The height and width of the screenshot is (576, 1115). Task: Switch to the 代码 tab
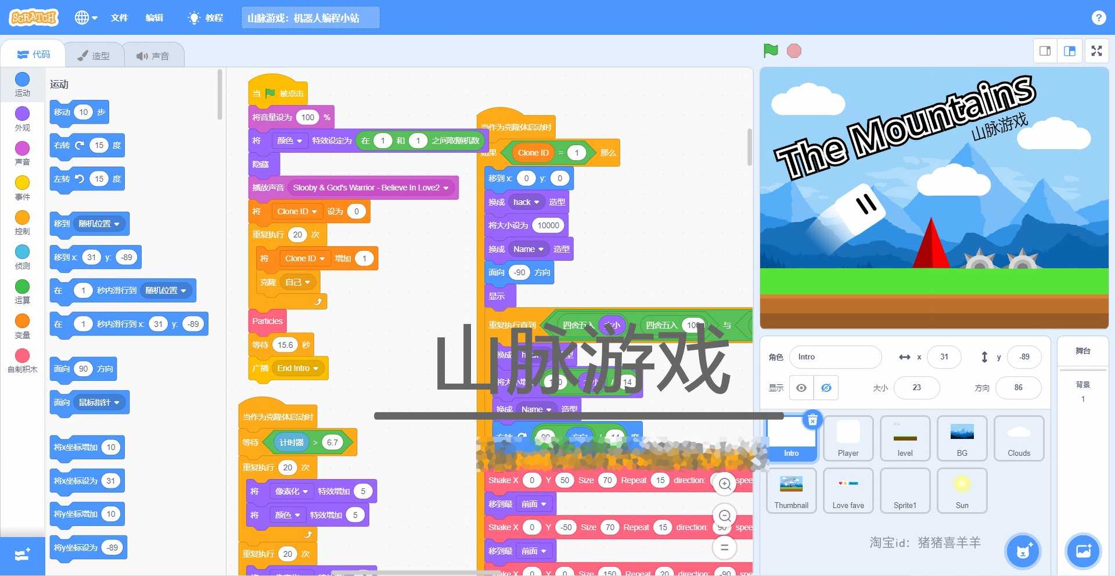coord(33,54)
